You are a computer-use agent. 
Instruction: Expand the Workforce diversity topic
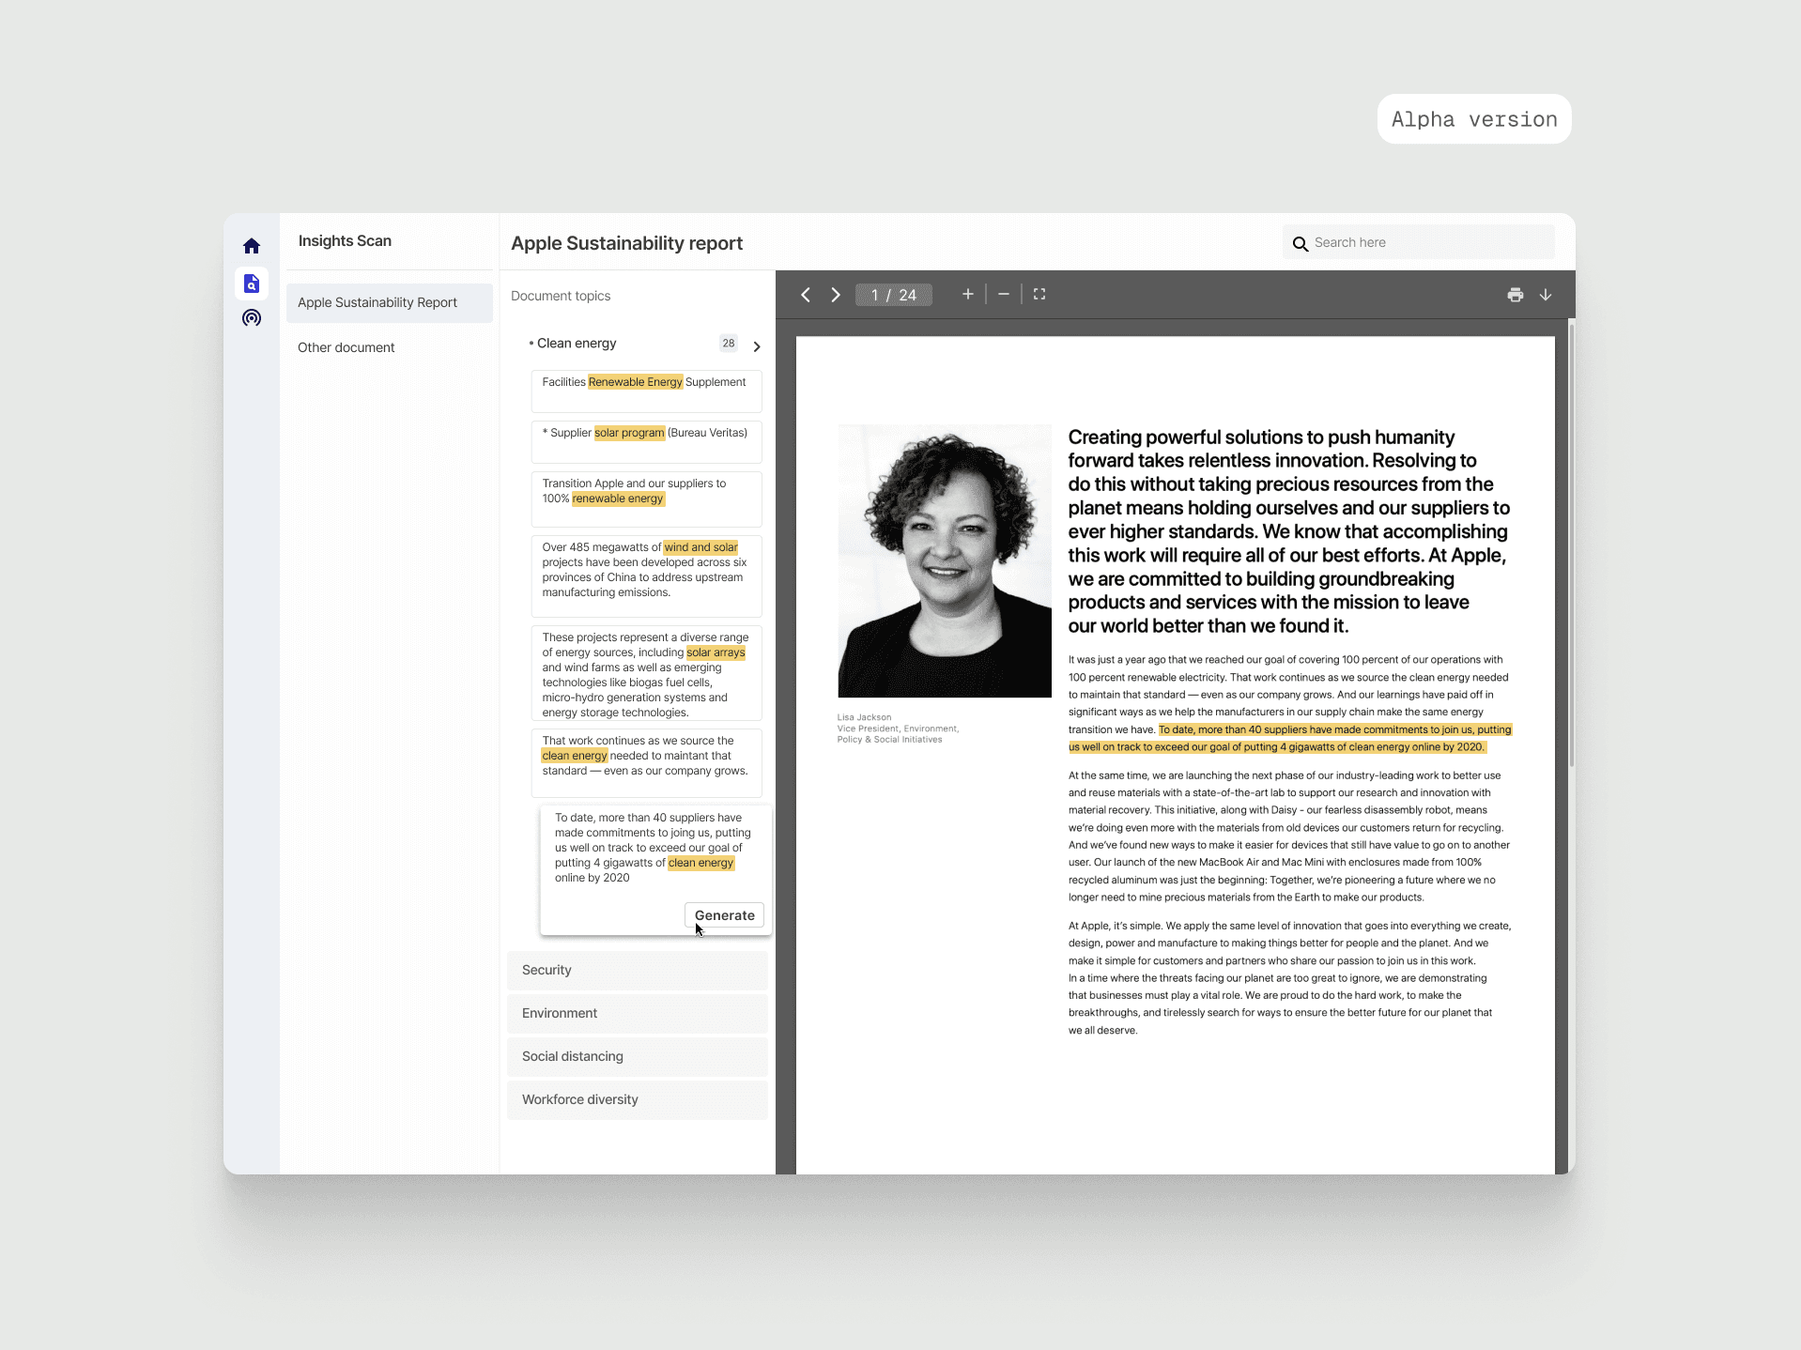tap(638, 1100)
